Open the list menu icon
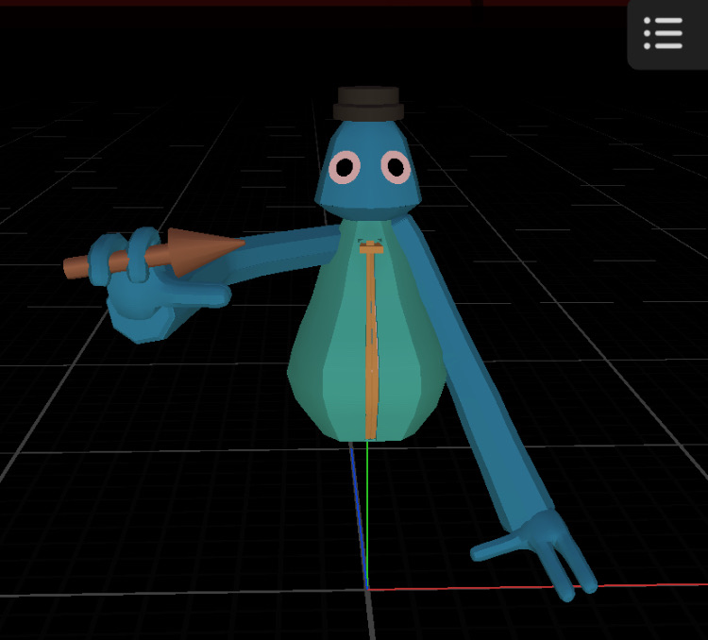The width and height of the screenshot is (708, 640). pos(663,33)
